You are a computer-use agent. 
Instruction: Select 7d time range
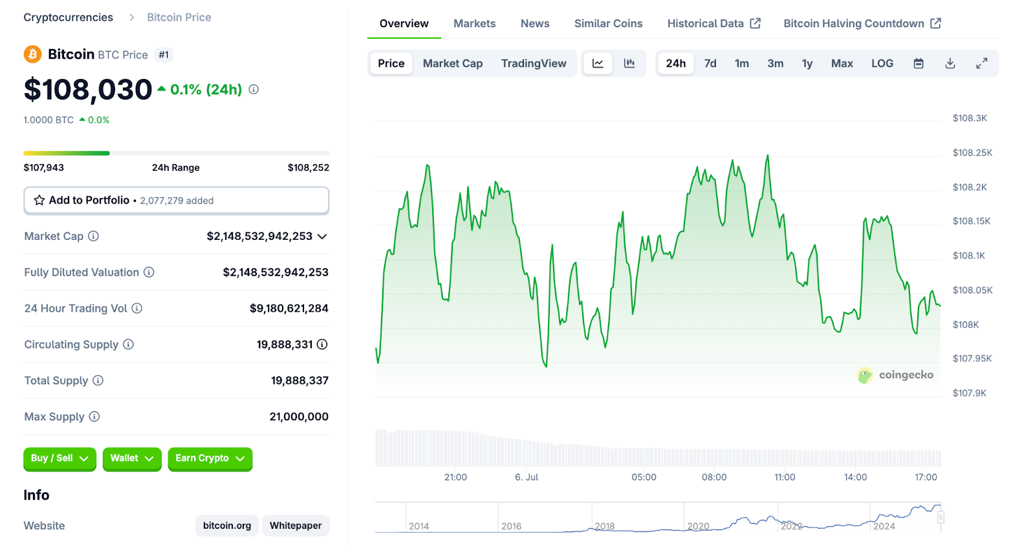pyautogui.click(x=710, y=63)
